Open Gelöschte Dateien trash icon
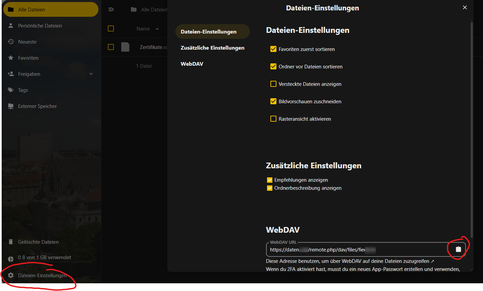 click(11, 242)
